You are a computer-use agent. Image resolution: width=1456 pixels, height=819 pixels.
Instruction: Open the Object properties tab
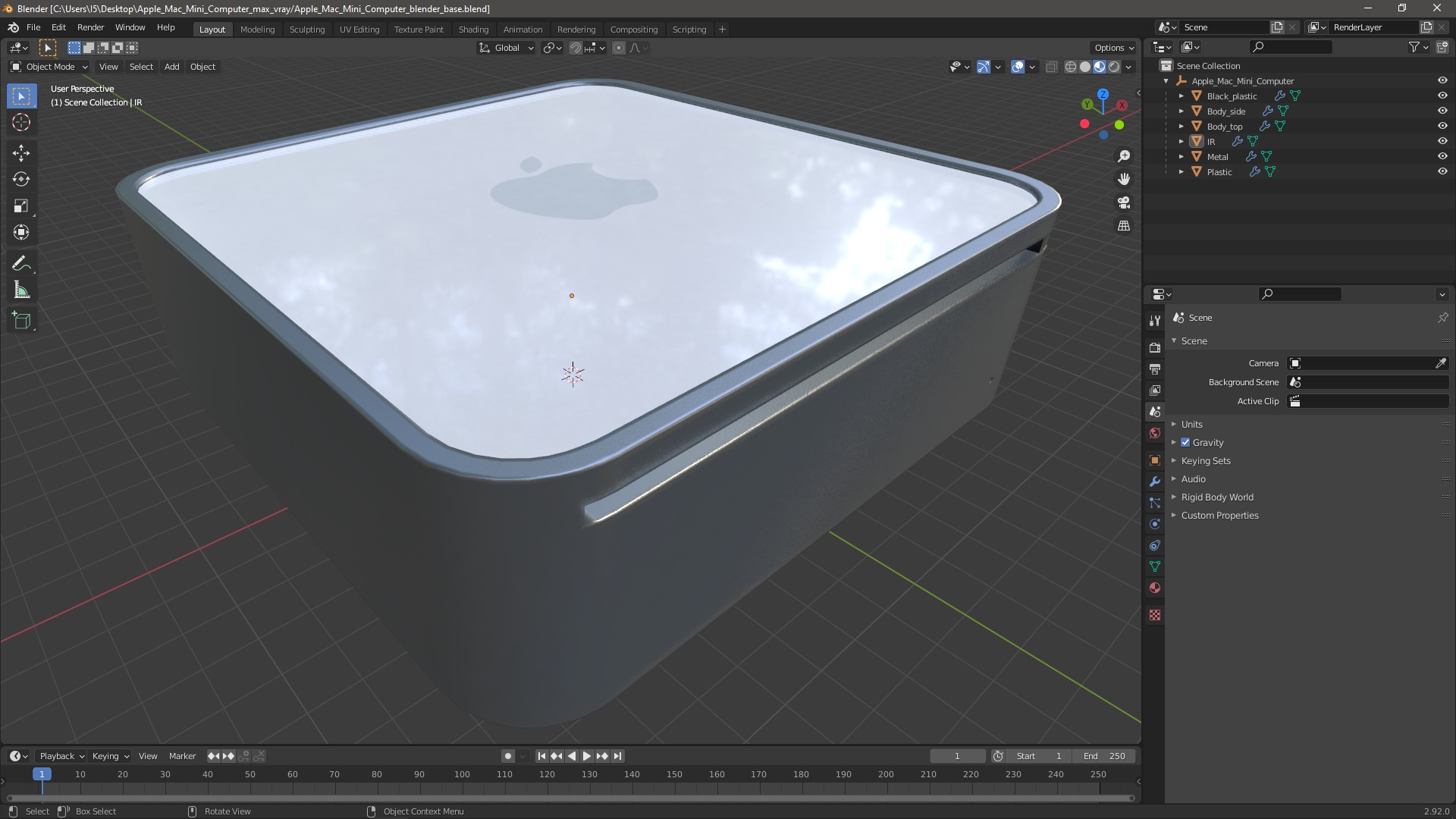pos(1155,460)
